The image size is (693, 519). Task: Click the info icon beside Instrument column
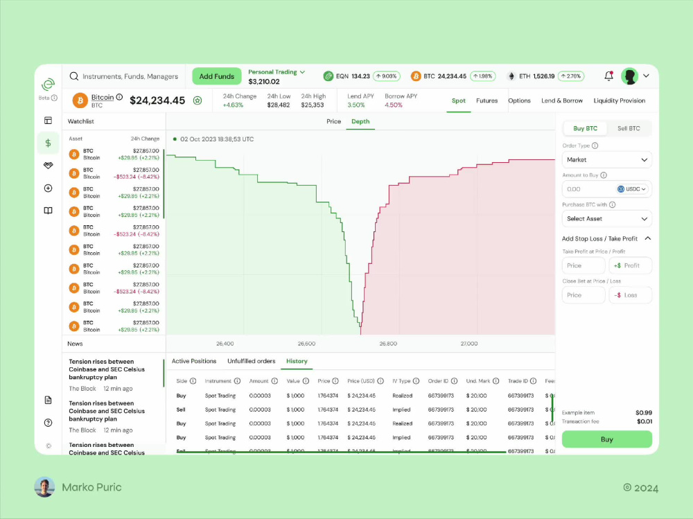[x=237, y=380]
